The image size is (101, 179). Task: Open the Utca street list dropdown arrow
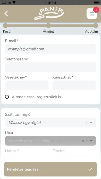coord(91,141)
